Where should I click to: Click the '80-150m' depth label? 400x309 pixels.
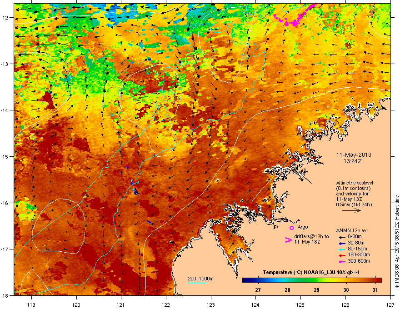(357, 249)
